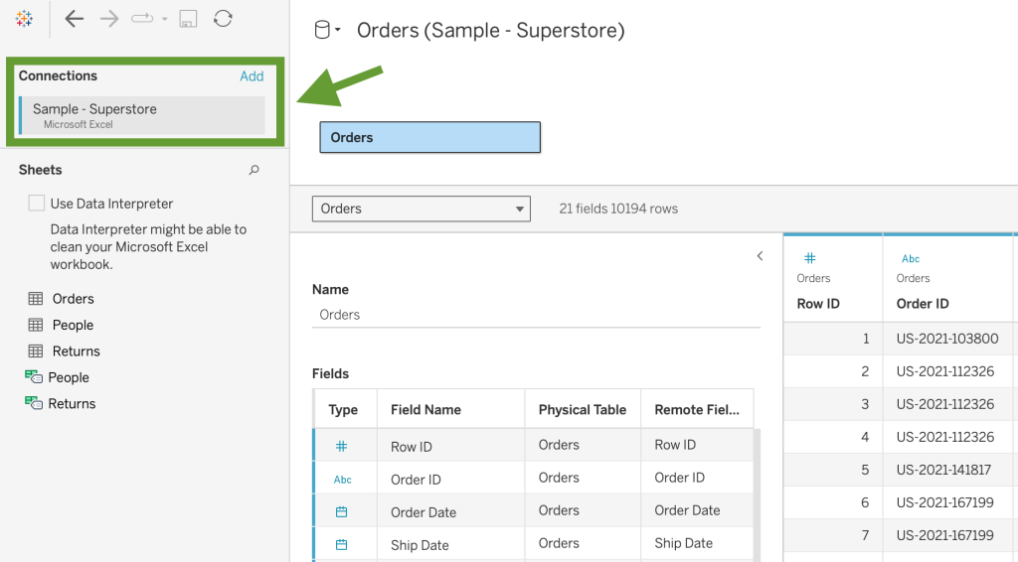1018x562 pixels.
Task: Select the Returns named range item
Action: pos(72,404)
